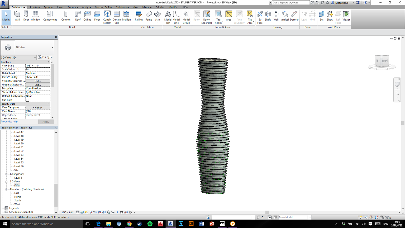Open the Properties help link

pos(9,122)
